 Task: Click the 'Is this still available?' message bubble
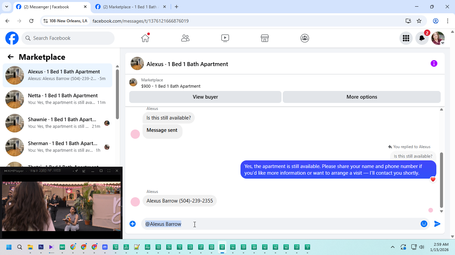tap(169, 118)
